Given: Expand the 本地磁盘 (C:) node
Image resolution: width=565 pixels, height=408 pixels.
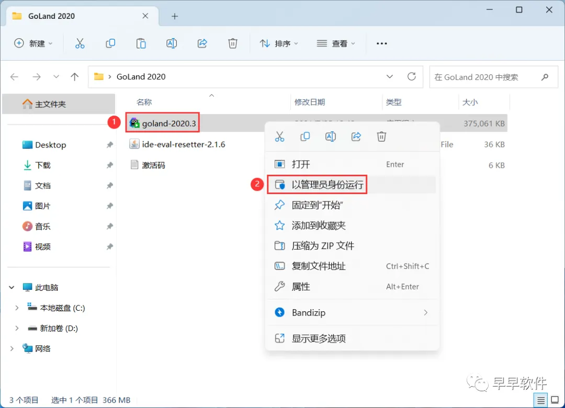Looking at the screenshot, I should click(x=17, y=308).
